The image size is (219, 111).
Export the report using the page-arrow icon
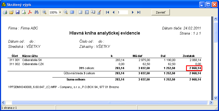(x=24, y=12)
